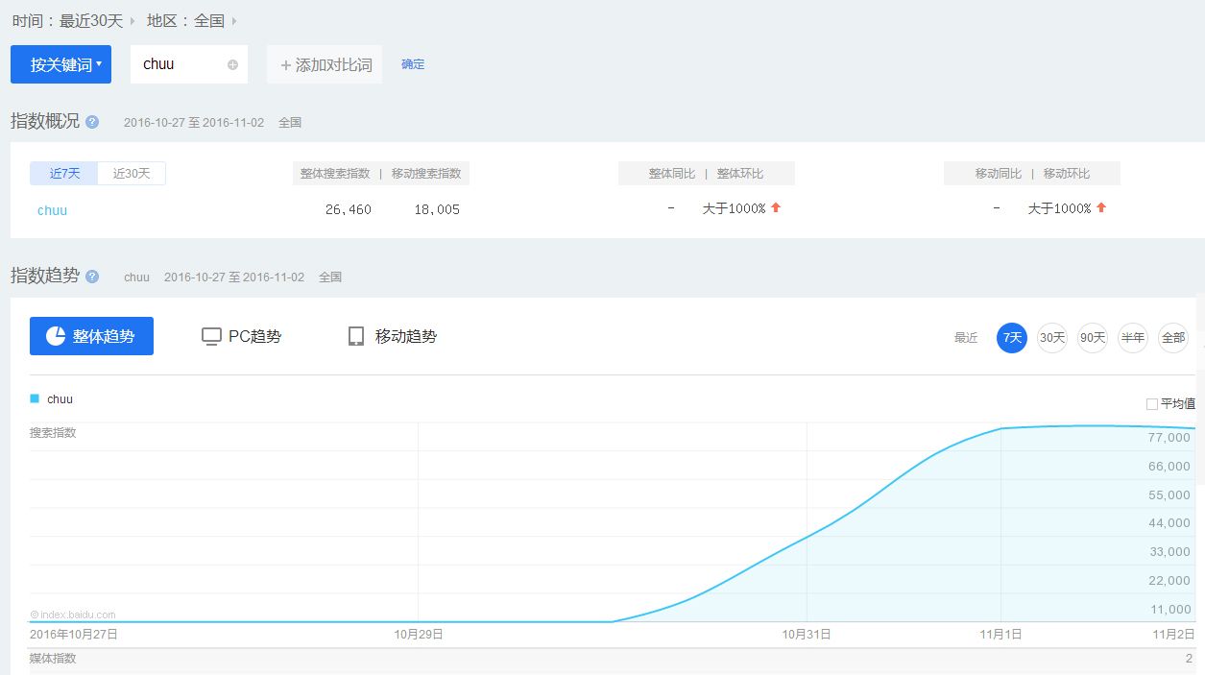Click help icon beside 指数概况
1205x675 pixels.
point(92,122)
